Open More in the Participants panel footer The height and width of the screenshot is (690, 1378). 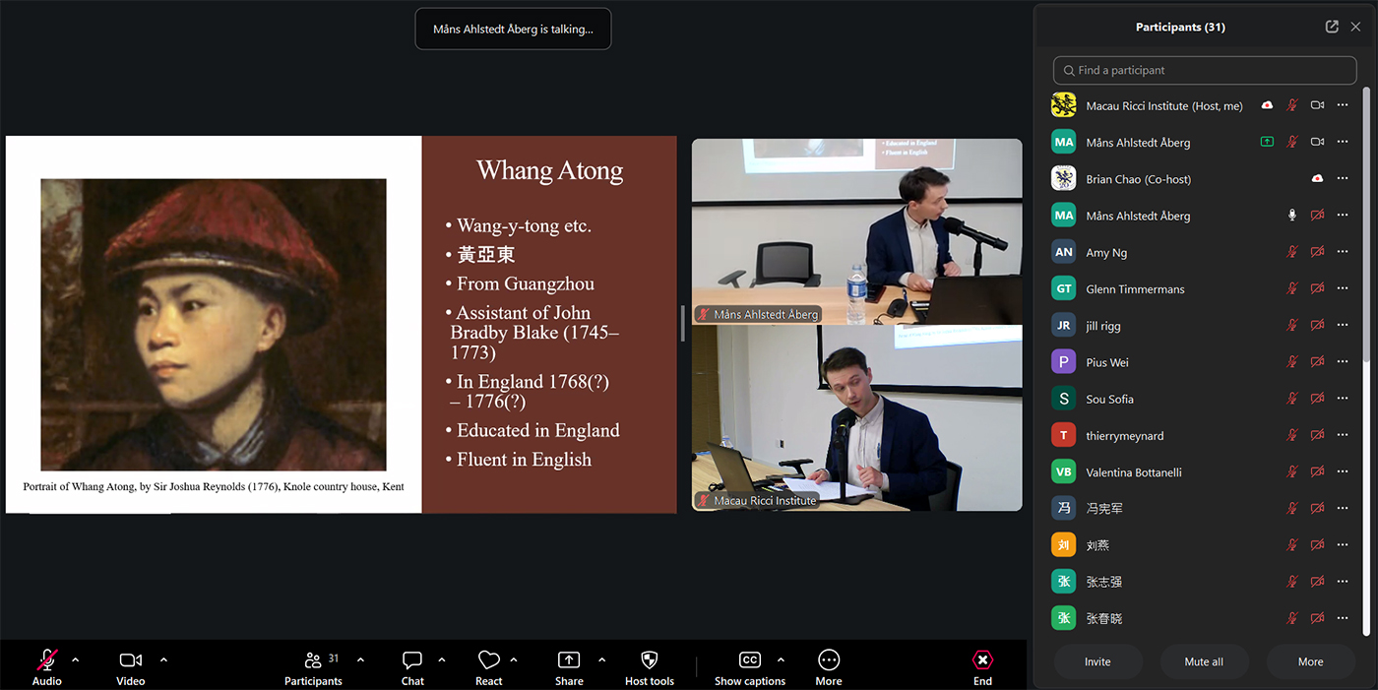1310,661
